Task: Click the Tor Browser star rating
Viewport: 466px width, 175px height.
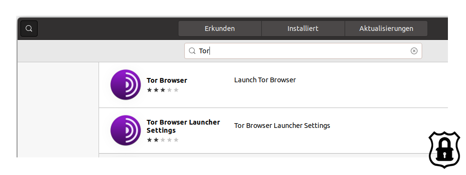Action: click(163, 90)
